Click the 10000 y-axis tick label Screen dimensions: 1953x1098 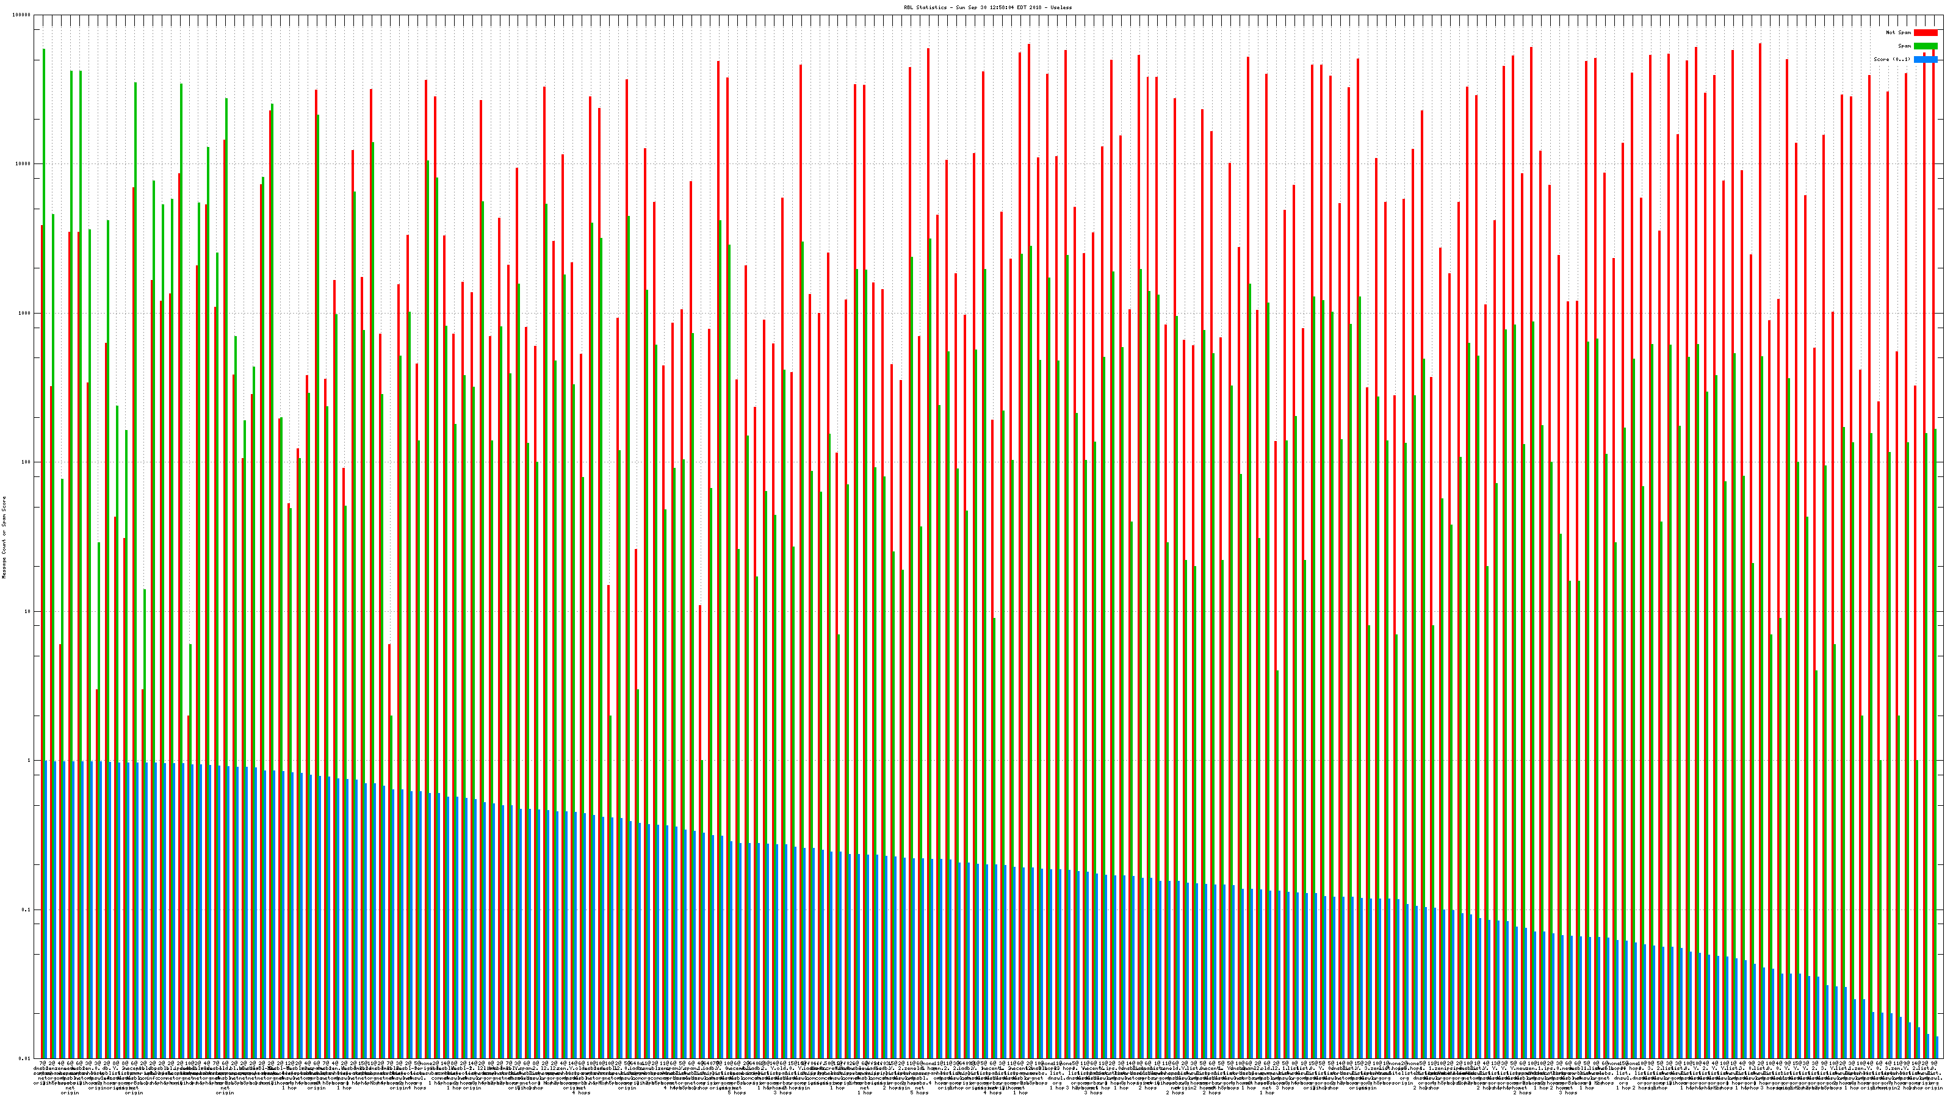24,165
